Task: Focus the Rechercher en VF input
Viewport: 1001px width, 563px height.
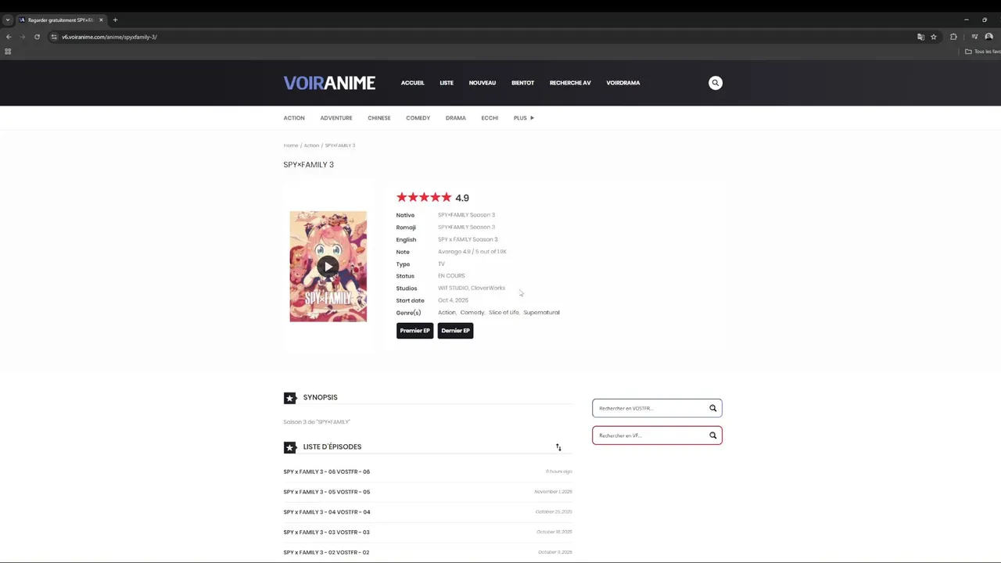Action: pyautogui.click(x=649, y=436)
